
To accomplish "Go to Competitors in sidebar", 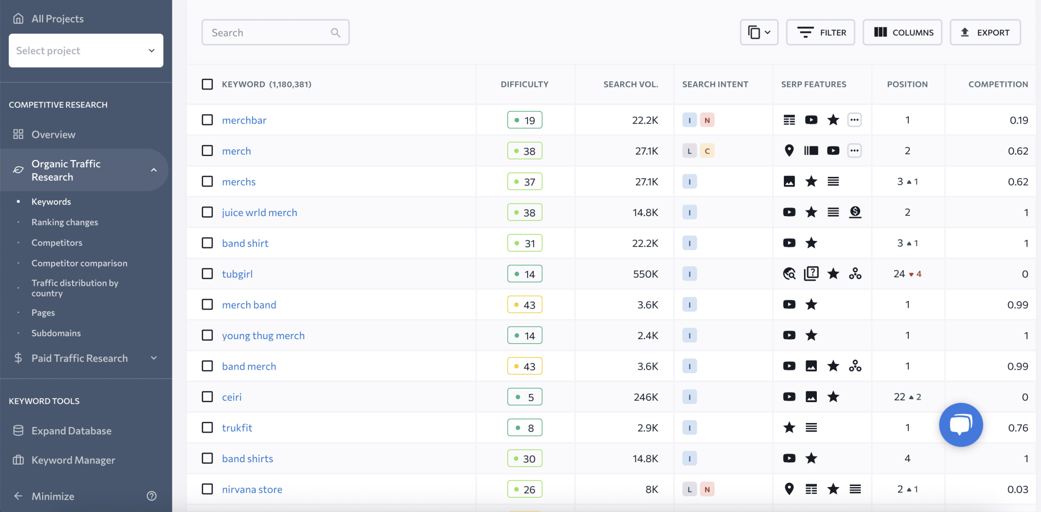I will tap(57, 243).
